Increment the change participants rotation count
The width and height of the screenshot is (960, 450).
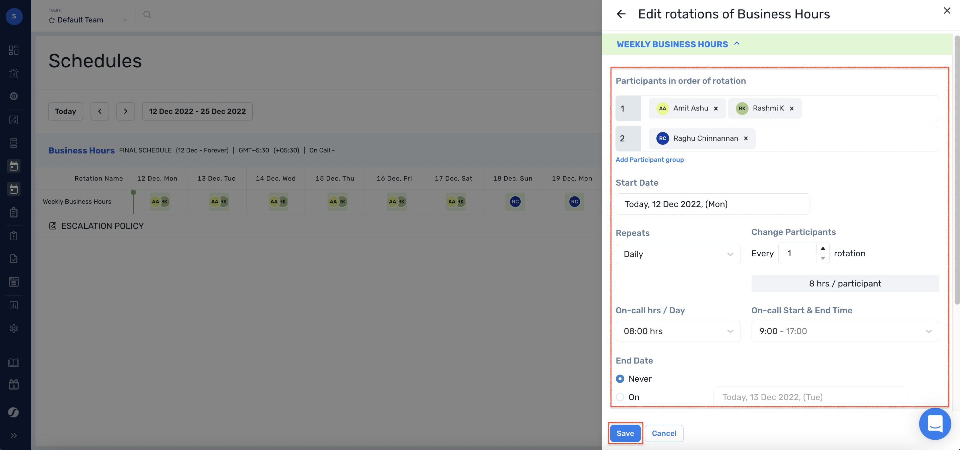pyautogui.click(x=823, y=249)
